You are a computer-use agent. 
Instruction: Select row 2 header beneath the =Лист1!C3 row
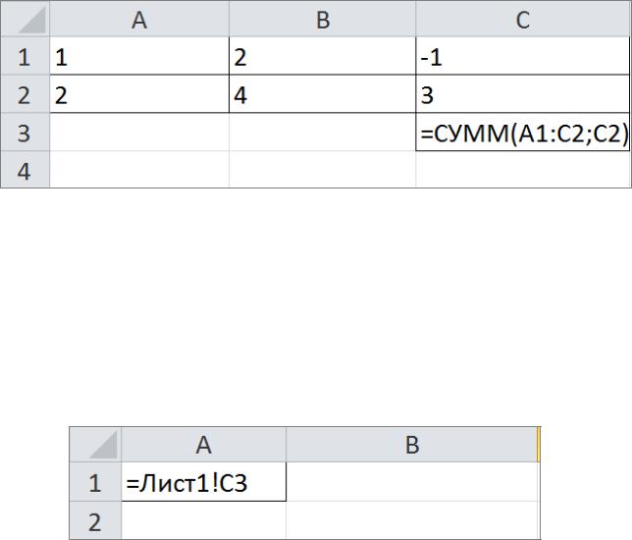pos(95,520)
